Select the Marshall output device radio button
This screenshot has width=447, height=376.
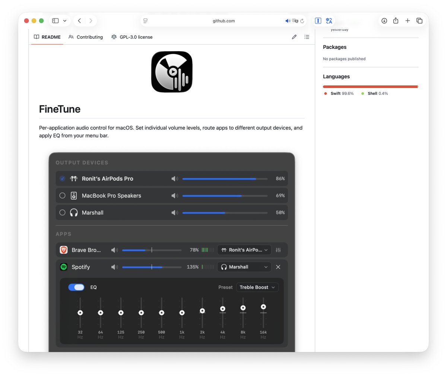62,213
